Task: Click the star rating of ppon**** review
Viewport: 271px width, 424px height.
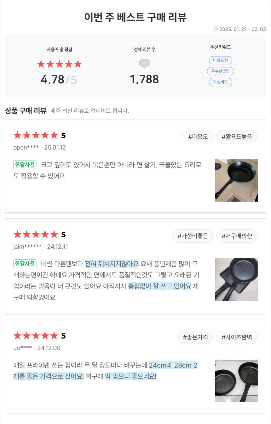Action: click(x=36, y=135)
